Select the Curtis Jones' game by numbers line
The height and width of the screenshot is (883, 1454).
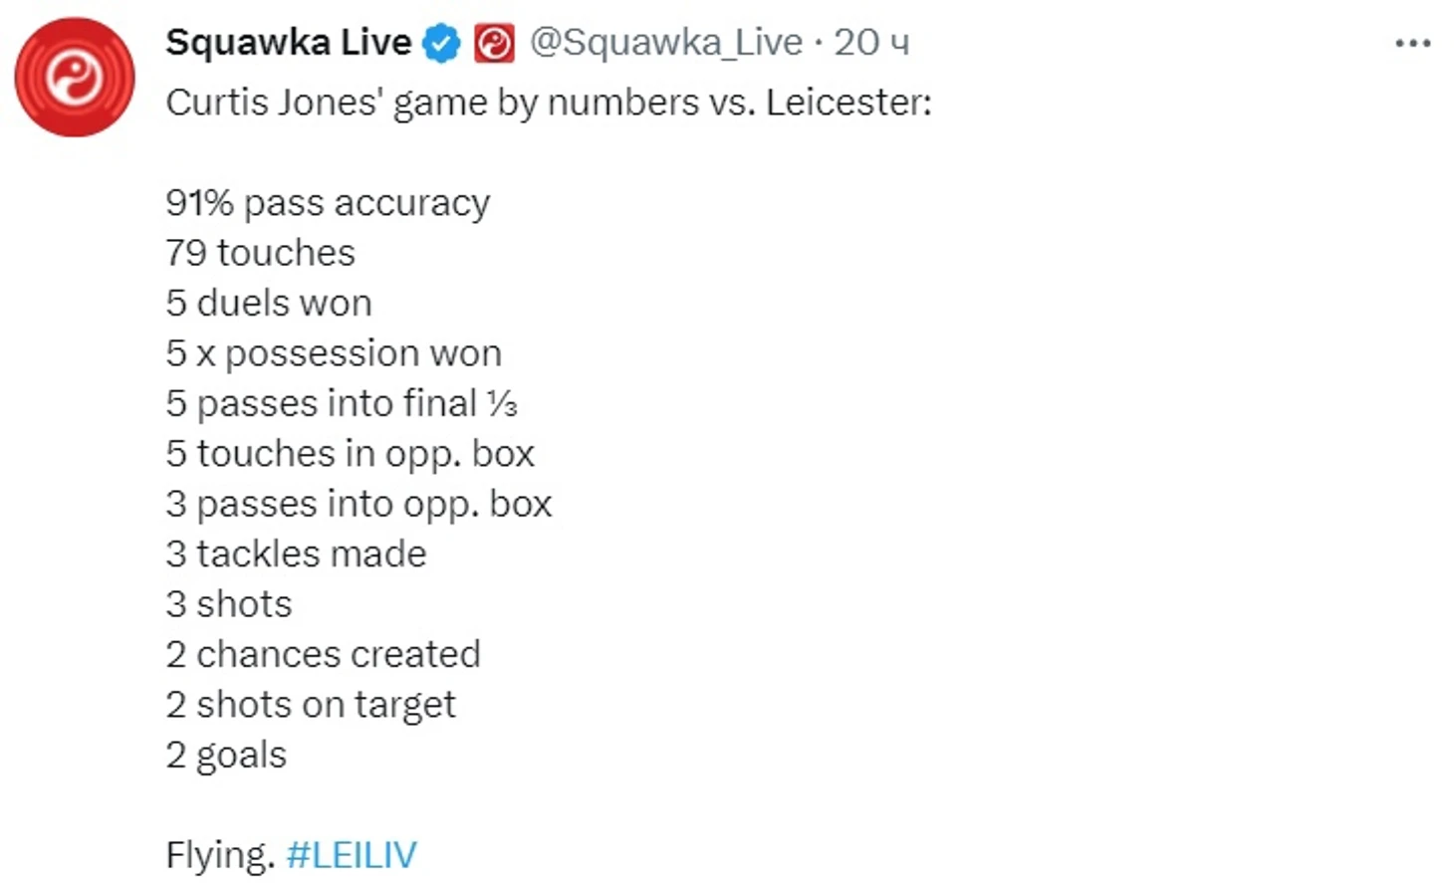549,103
